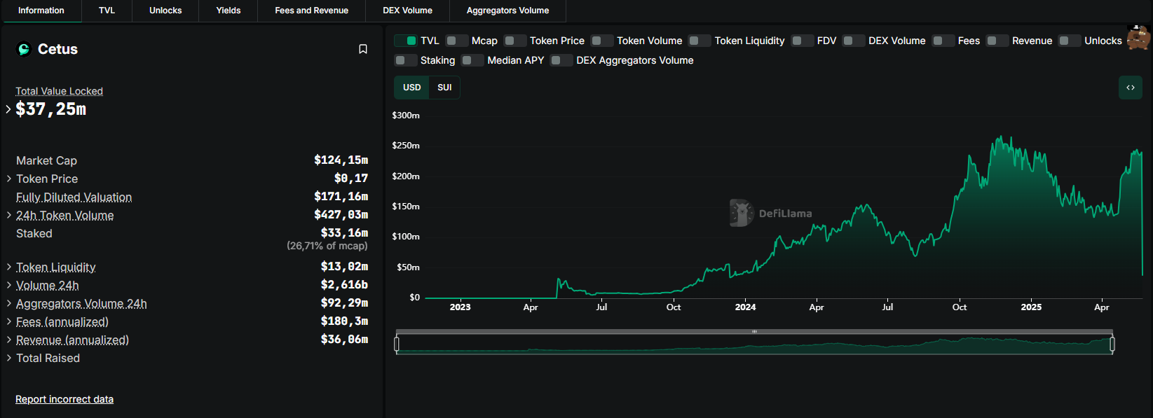This screenshot has width=1153, height=418.
Task: Click the $92,29m aggregators volume value
Action: 345,303
